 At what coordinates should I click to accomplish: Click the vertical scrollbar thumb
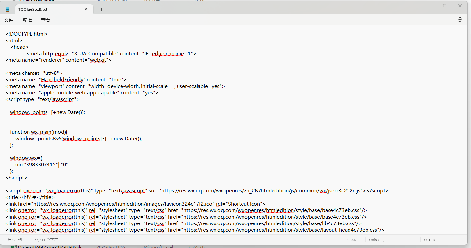[465, 34]
